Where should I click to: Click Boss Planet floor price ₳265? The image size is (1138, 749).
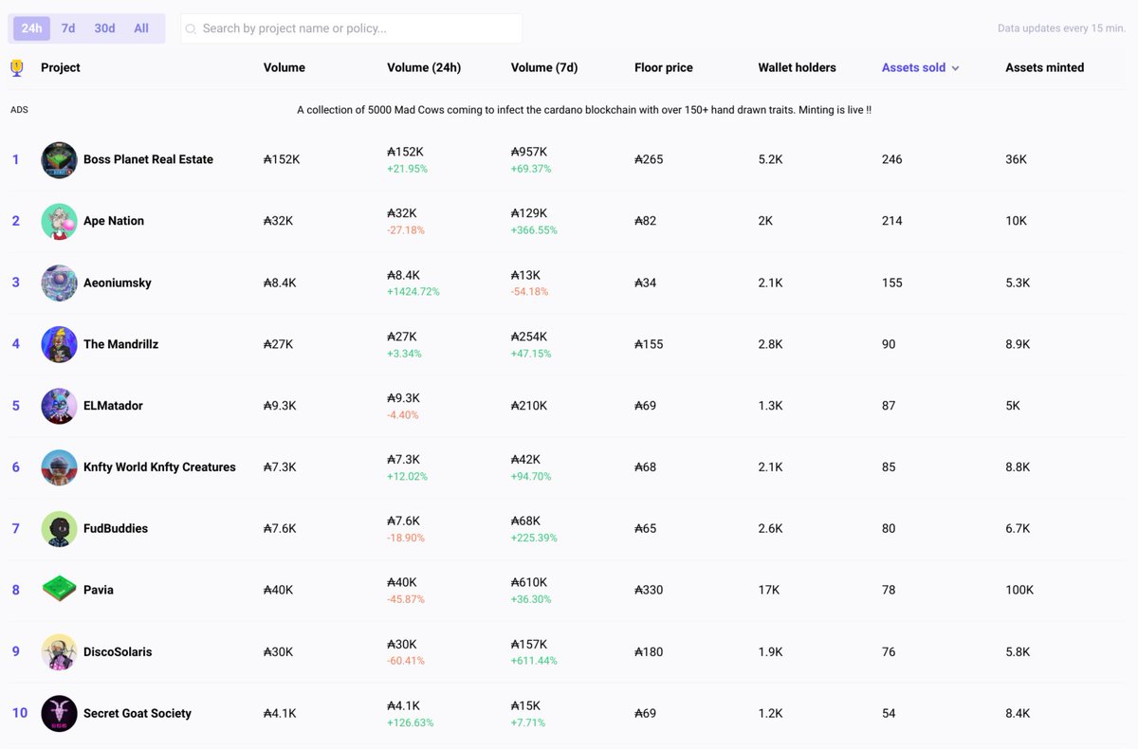[649, 159]
